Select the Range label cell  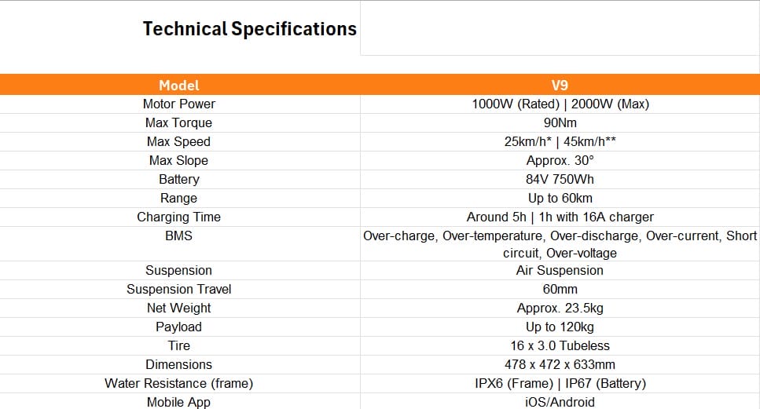(179, 198)
